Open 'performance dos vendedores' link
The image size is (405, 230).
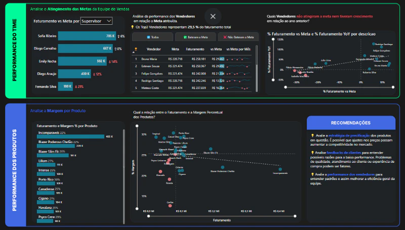[x=351, y=174]
